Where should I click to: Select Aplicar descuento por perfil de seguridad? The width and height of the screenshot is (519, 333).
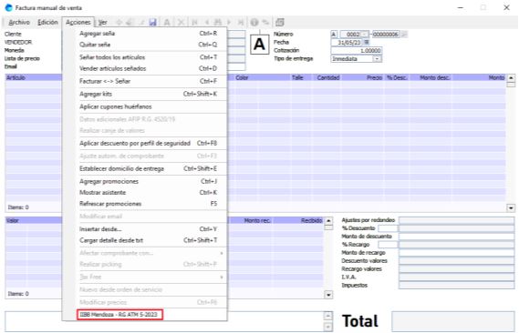[145, 143]
